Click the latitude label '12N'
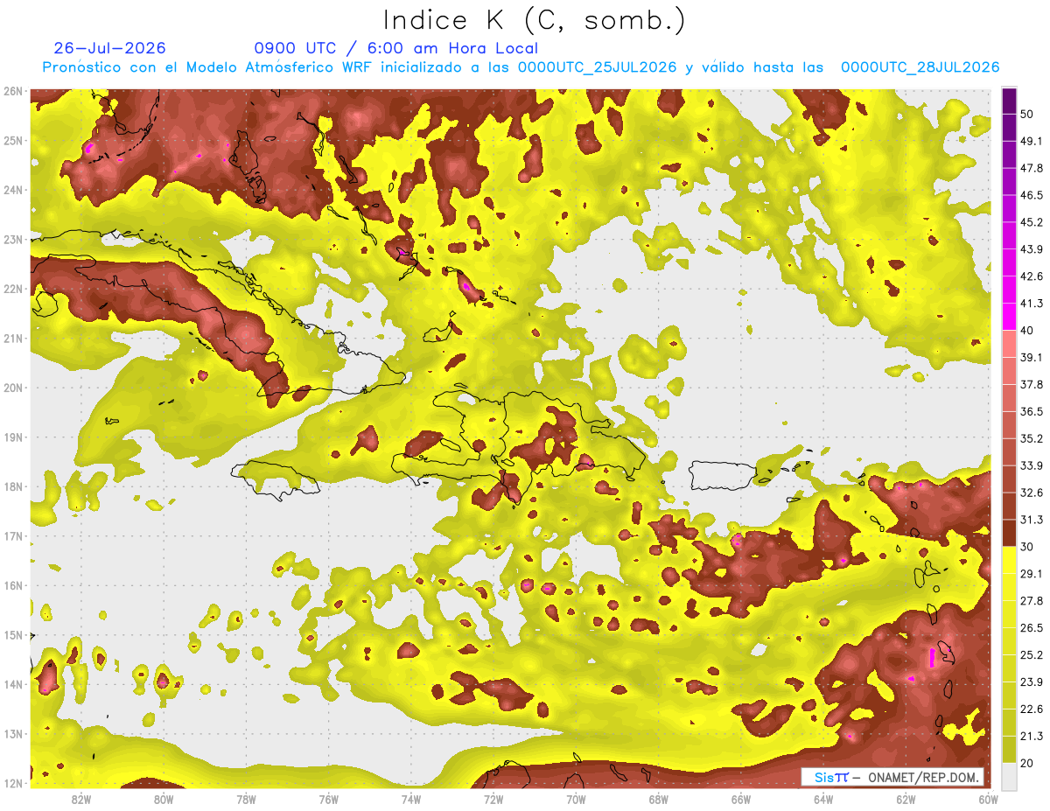This screenshot has width=1050, height=811. pyautogui.click(x=13, y=783)
